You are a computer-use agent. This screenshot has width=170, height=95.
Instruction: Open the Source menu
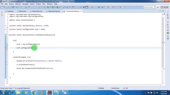click(x=11, y=4)
